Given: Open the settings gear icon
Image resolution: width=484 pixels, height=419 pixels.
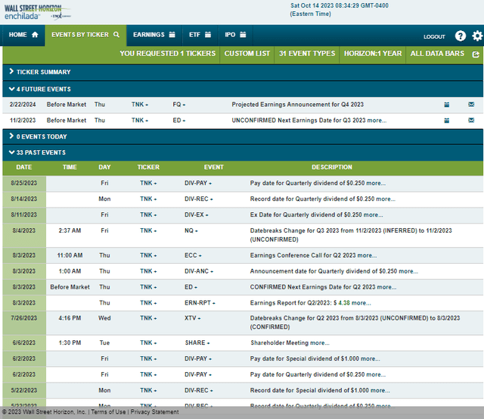Looking at the screenshot, I should pyautogui.click(x=477, y=36).
